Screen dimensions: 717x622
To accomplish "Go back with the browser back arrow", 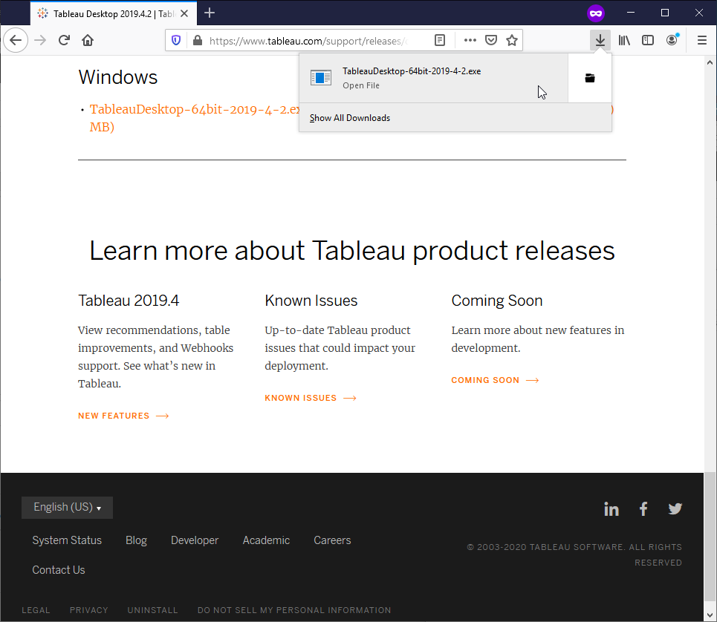I will point(16,40).
